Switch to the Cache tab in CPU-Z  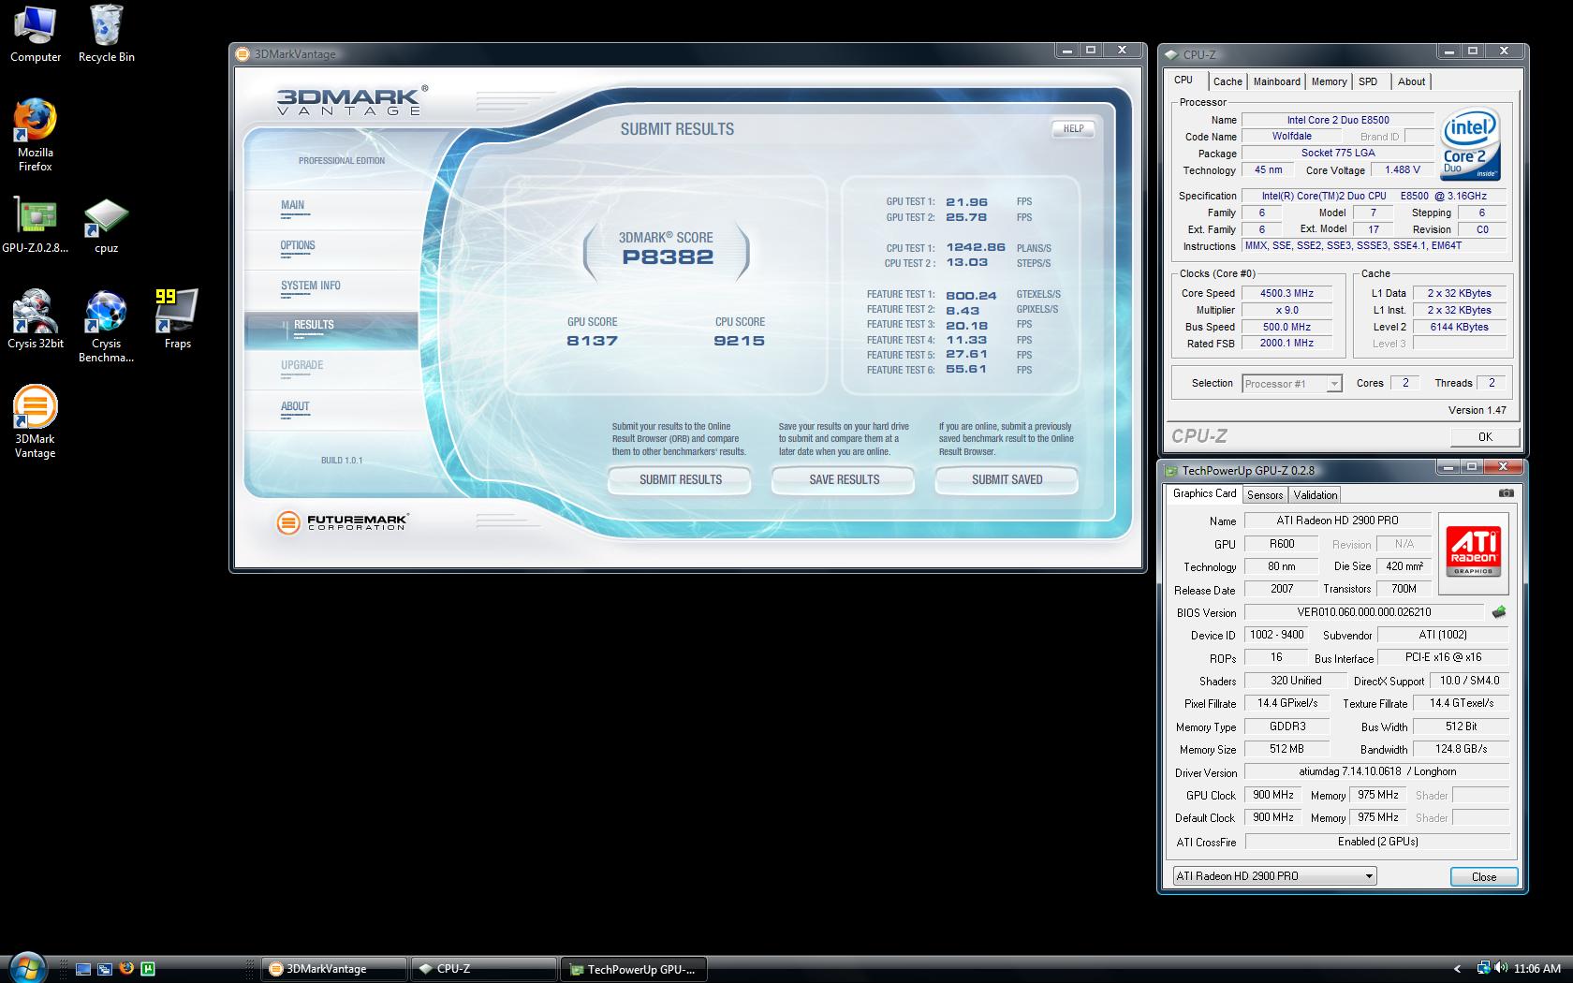point(1228,81)
